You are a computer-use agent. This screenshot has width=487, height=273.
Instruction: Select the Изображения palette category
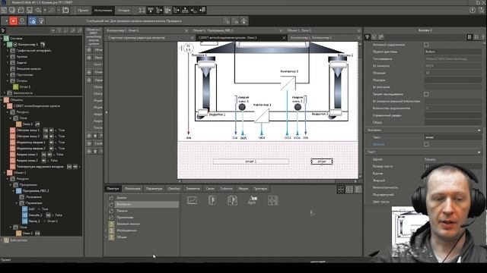coord(126,231)
